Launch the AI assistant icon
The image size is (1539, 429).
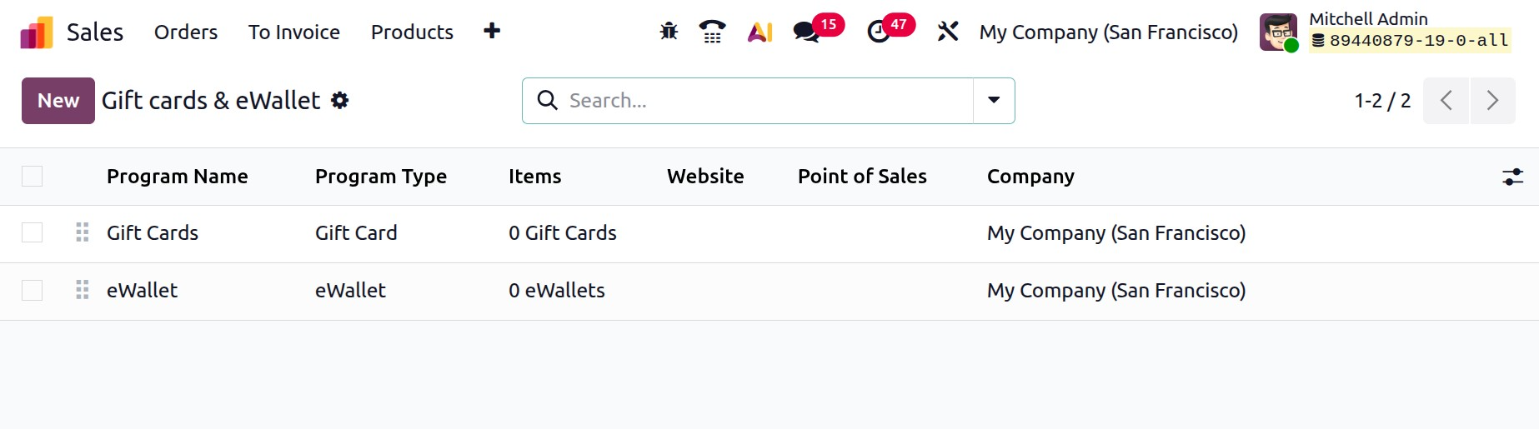pos(759,32)
